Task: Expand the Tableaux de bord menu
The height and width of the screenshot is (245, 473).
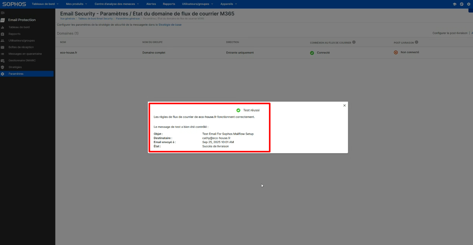Action: 45,4
